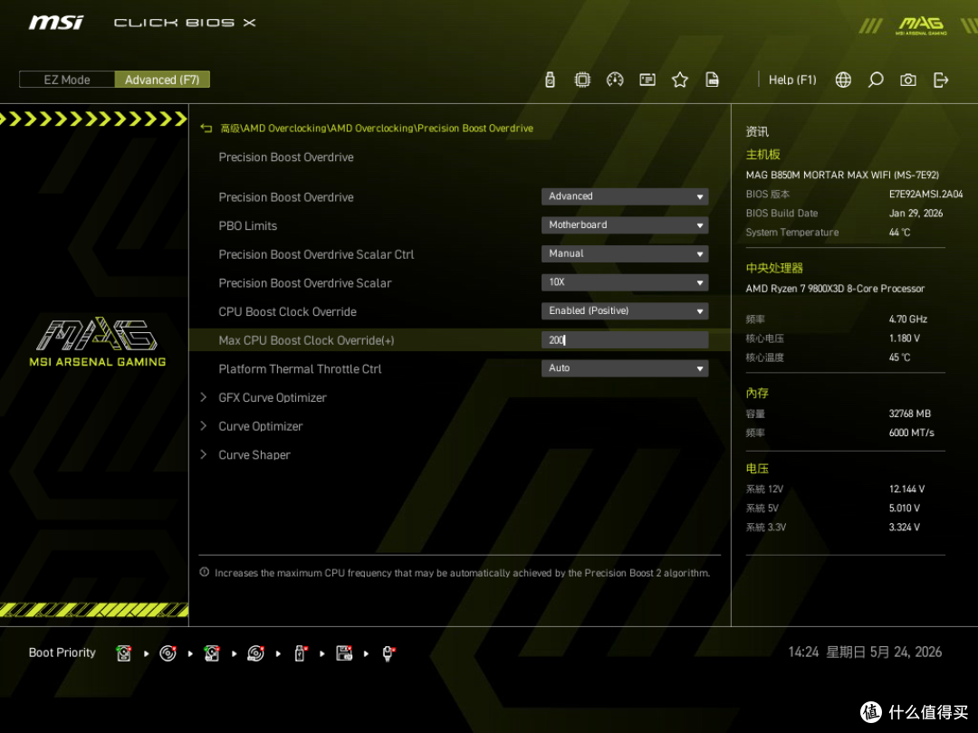Select second hard disk boot device icon
Screen dimensions: 978x733
pyautogui.click(x=212, y=653)
